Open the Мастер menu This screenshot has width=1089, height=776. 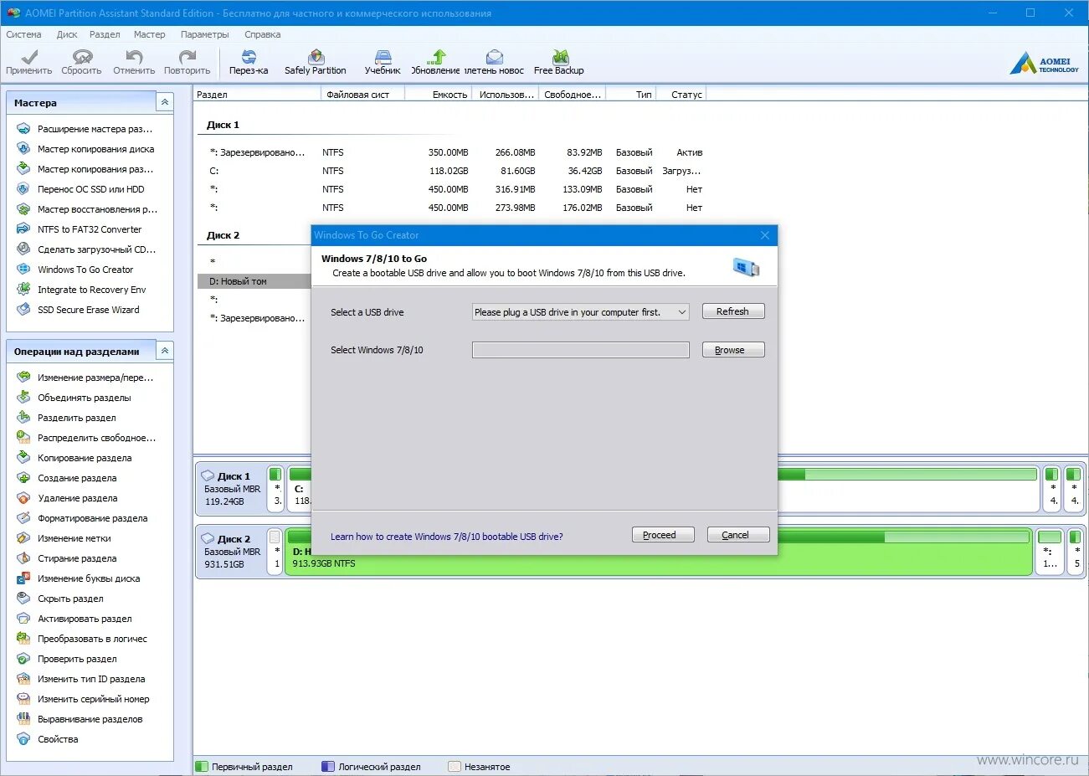pos(149,34)
